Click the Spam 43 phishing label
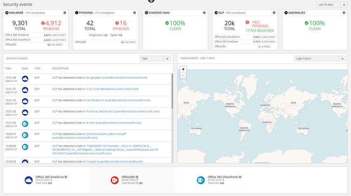 [116, 35]
